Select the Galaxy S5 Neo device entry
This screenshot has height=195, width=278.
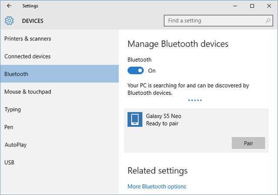point(196,130)
